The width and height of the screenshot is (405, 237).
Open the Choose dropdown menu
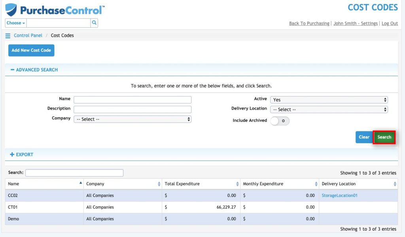(15, 23)
